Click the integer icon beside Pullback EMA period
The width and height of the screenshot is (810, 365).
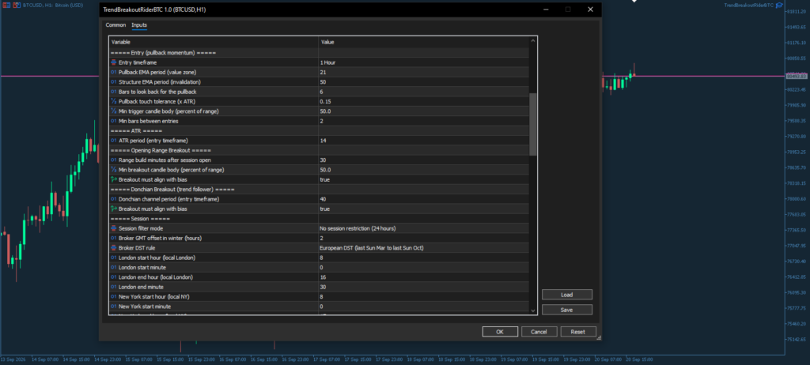pos(114,72)
